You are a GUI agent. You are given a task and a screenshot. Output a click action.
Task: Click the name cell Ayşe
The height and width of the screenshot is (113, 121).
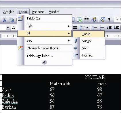[7, 89]
